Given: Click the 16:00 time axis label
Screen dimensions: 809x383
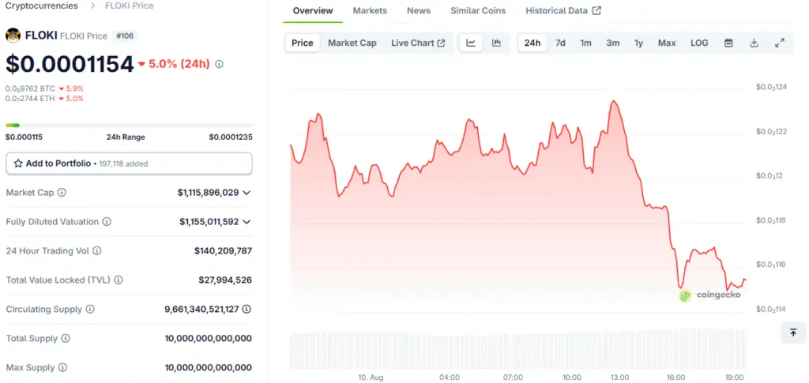Looking at the screenshot, I should (x=676, y=377).
